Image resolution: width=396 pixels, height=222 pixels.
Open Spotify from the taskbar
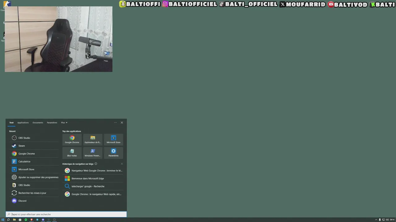click(x=26, y=220)
